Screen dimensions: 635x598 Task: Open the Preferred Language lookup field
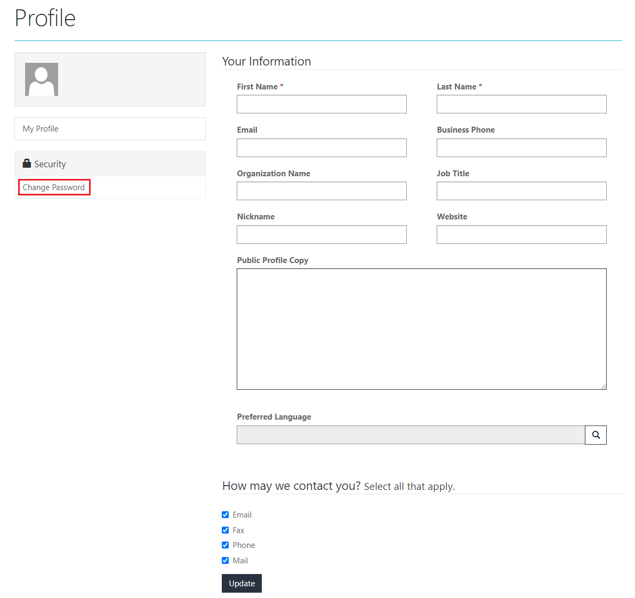point(411,435)
